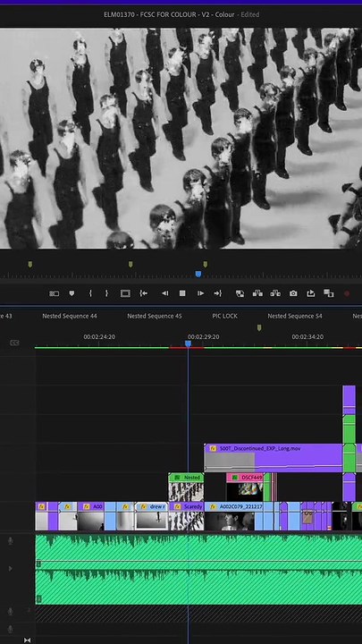
Task: Click the red record dot icon
Action: [347, 293]
